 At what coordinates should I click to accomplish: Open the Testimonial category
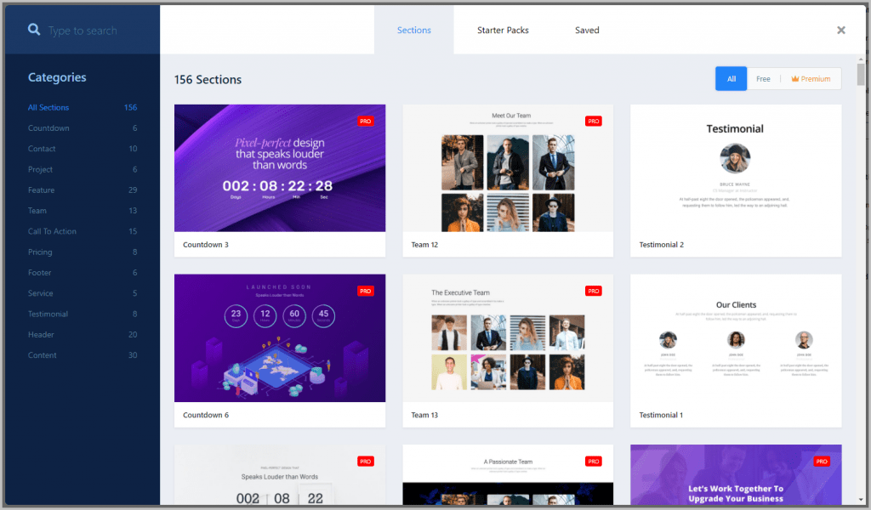[x=83, y=314]
